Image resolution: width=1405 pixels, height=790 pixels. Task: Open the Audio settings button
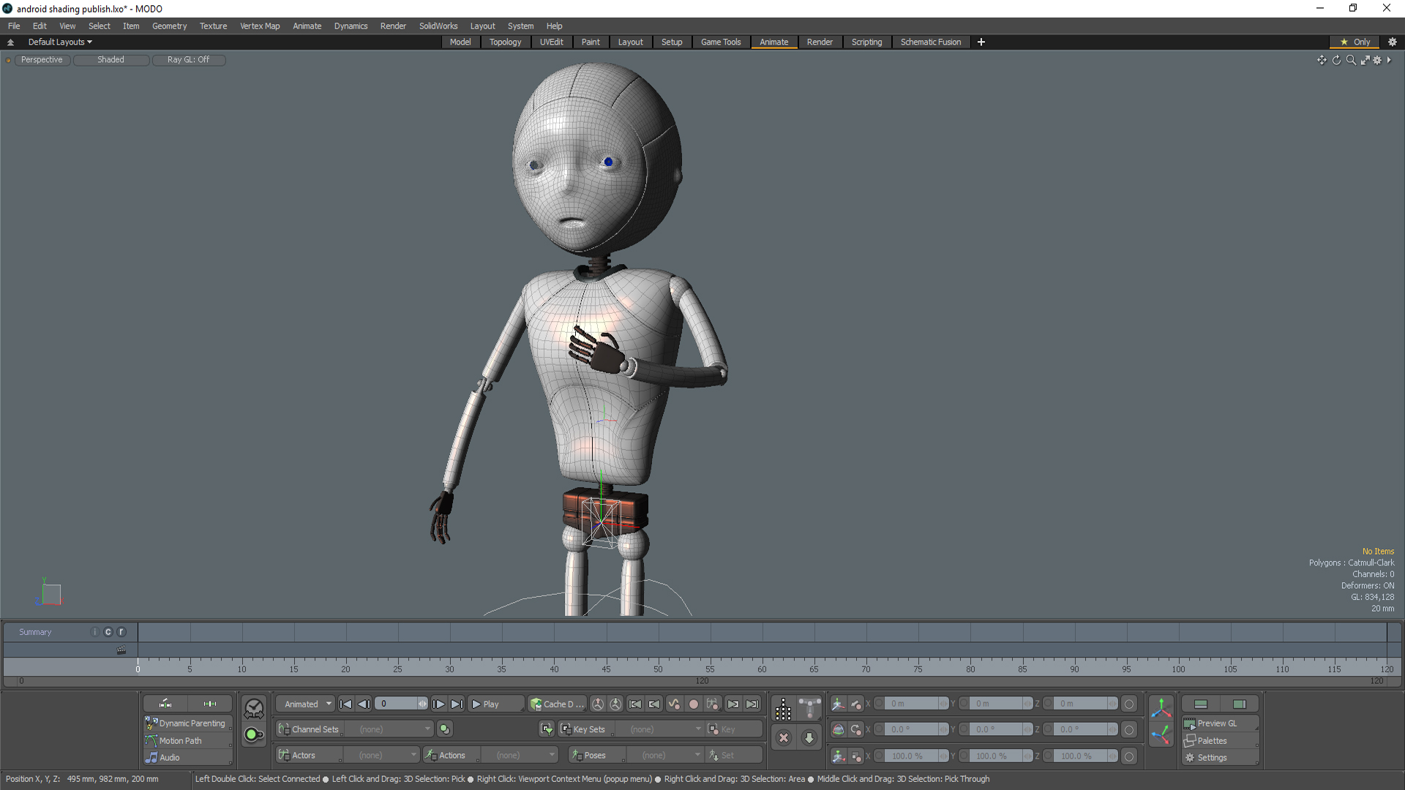[169, 758]
